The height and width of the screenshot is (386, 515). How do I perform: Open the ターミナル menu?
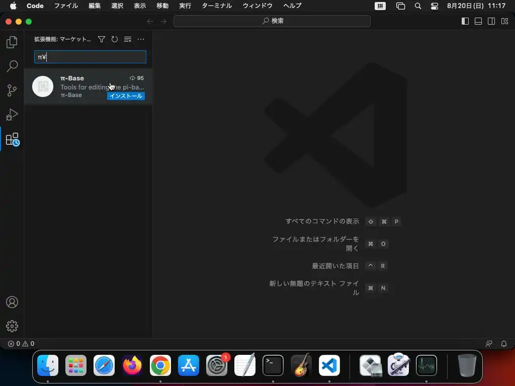(217, 6)
